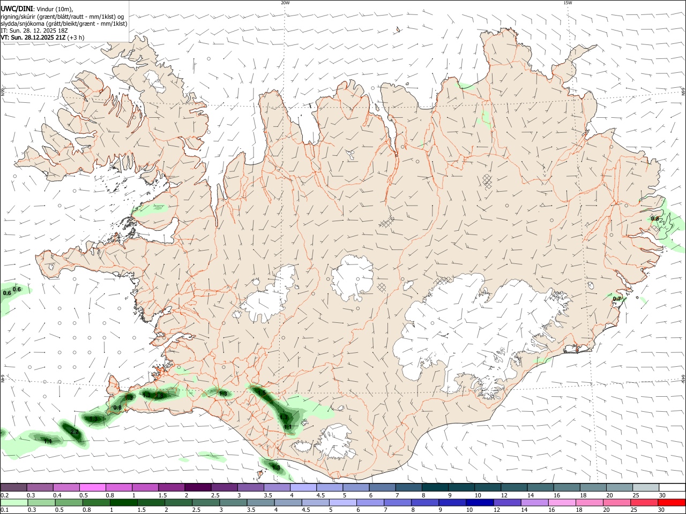Click the light gray top row swatch between 25 and 30
This screenshot has width=686, height=514.
pyautogui.click(x=646, y=487)
